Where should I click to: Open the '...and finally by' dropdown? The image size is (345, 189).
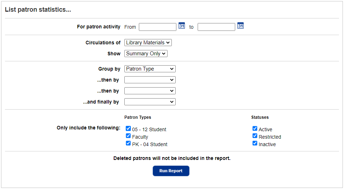[150, 102]
